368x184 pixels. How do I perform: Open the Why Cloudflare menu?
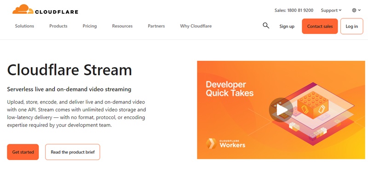[196, 26]
